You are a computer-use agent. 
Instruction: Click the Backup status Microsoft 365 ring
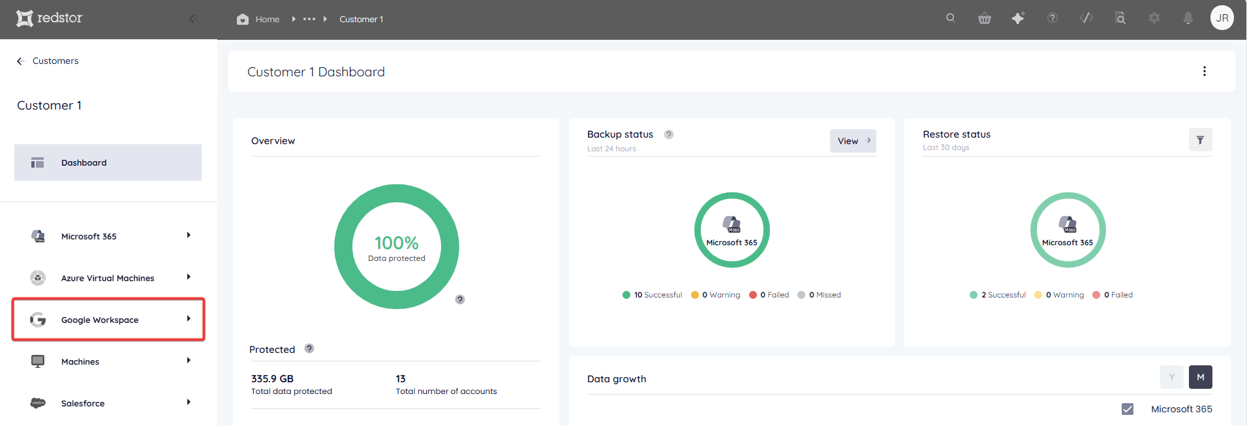pyautogui.click(x=731, y=230)
